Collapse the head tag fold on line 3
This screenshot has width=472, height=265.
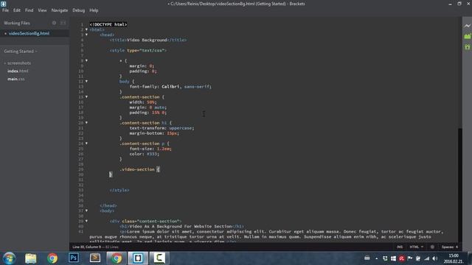pos(87,35)
